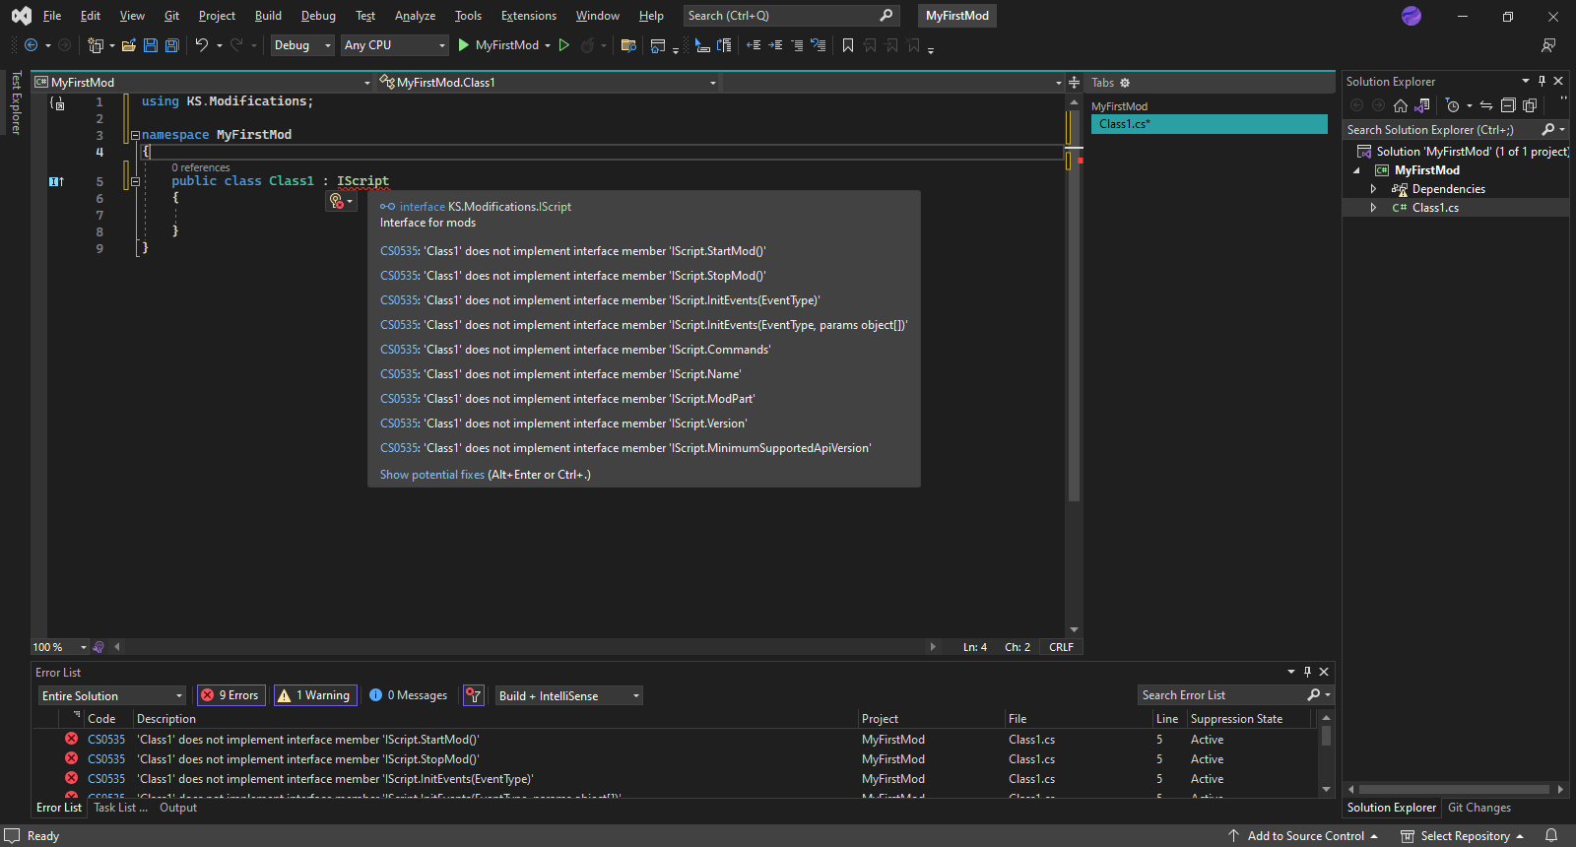The width and height of the screenshot is (1576, 847).
Task: Open the Build menu
Action: click(268, 16)
